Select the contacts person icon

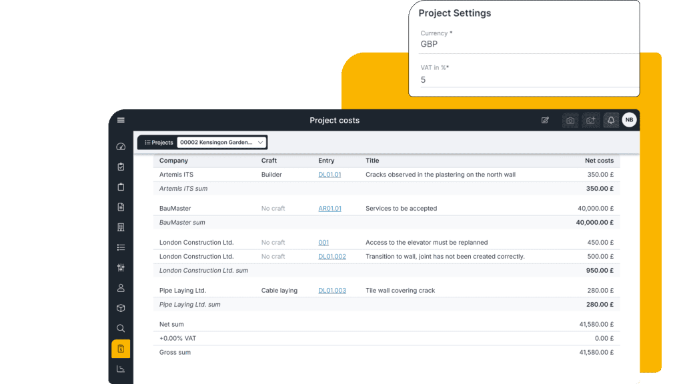pos(121,287)
